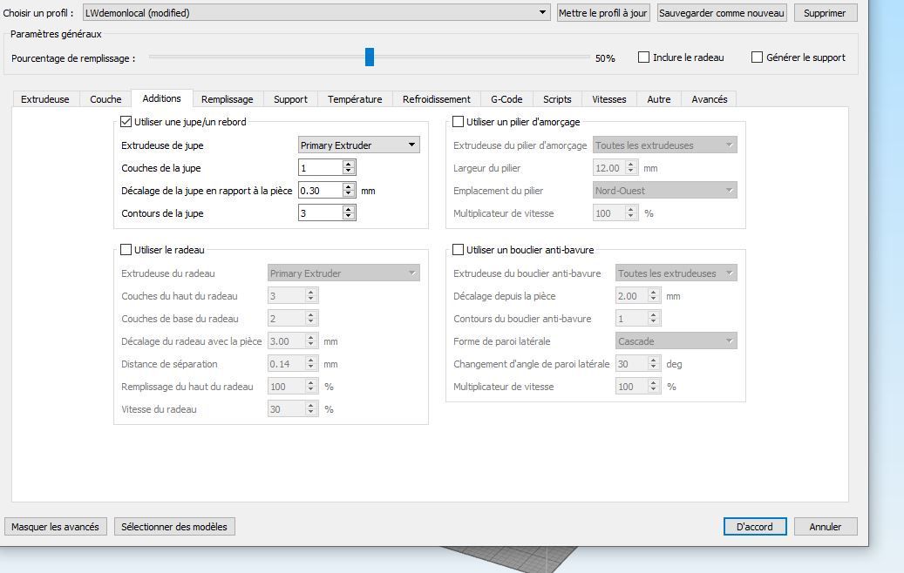Open the Avancés tab
The height and width of the screenshot is (573, 904).
pos(709,99)
